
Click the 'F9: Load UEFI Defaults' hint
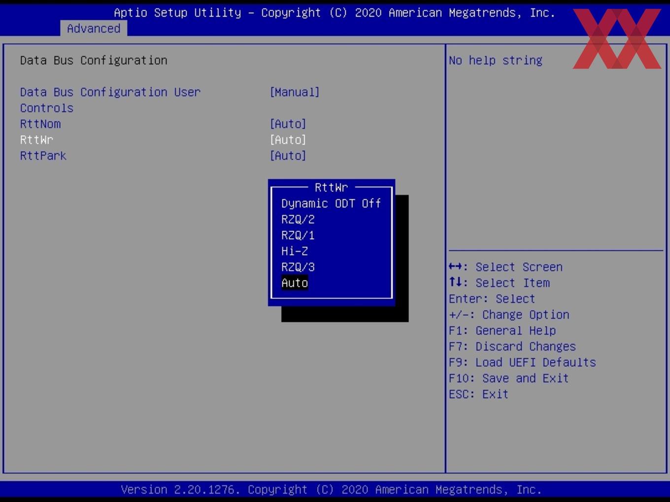pyautogui.click(x=522, y=362)
